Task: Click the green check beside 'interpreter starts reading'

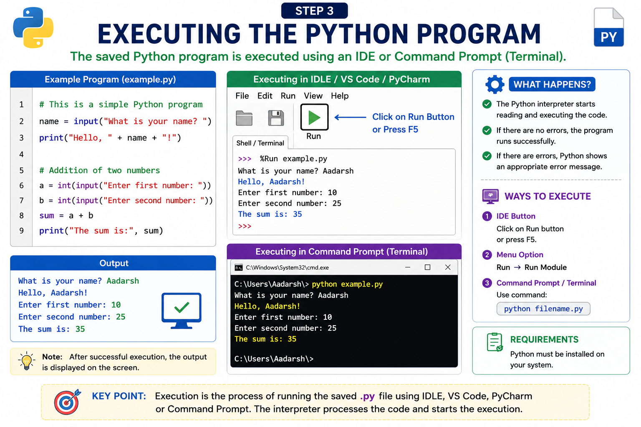Action: pyautogui.click(x=487, y=104)
